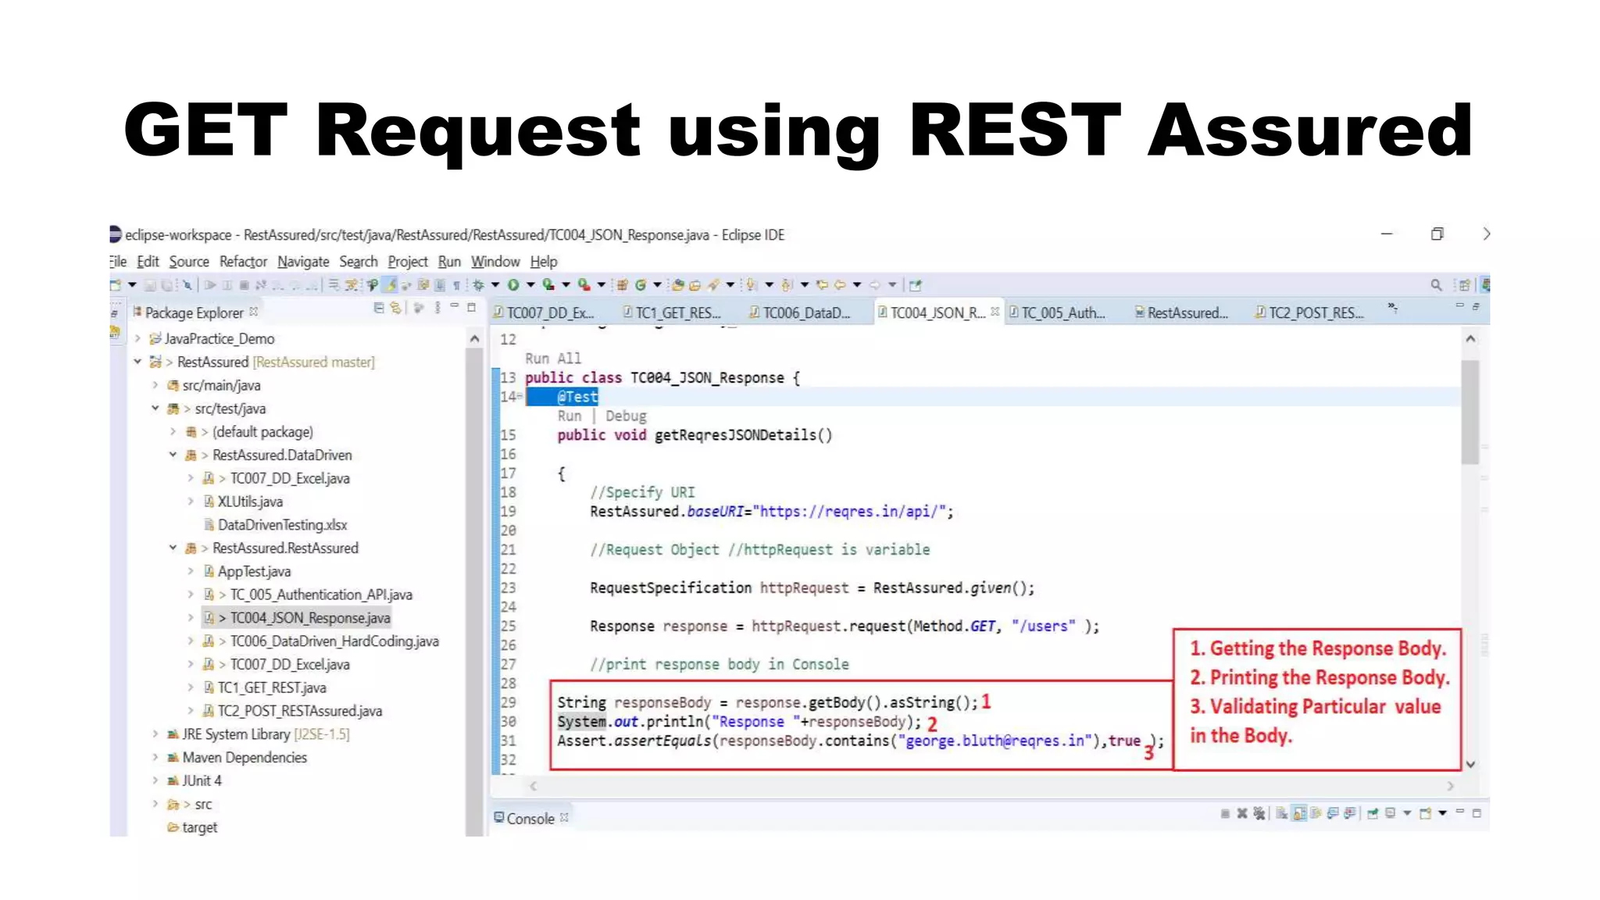The height and width of the screenshot is (900, 1600).
Task: Click the Debug bug icon in toolbar
Action: (x=478, y=285)
